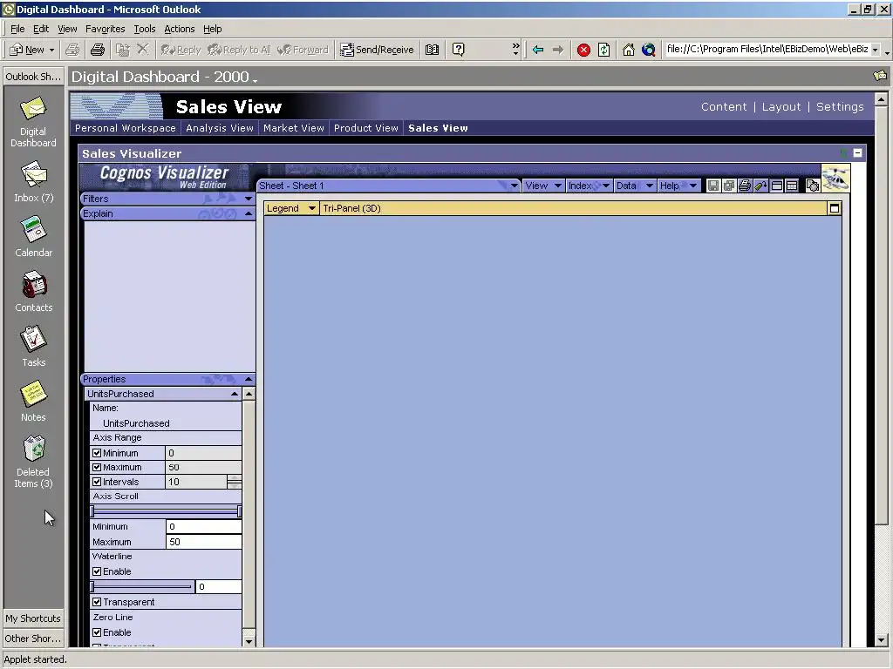
Task: Open the Deleted Items (3) shortcut
Action: click(x=34, y=462)
